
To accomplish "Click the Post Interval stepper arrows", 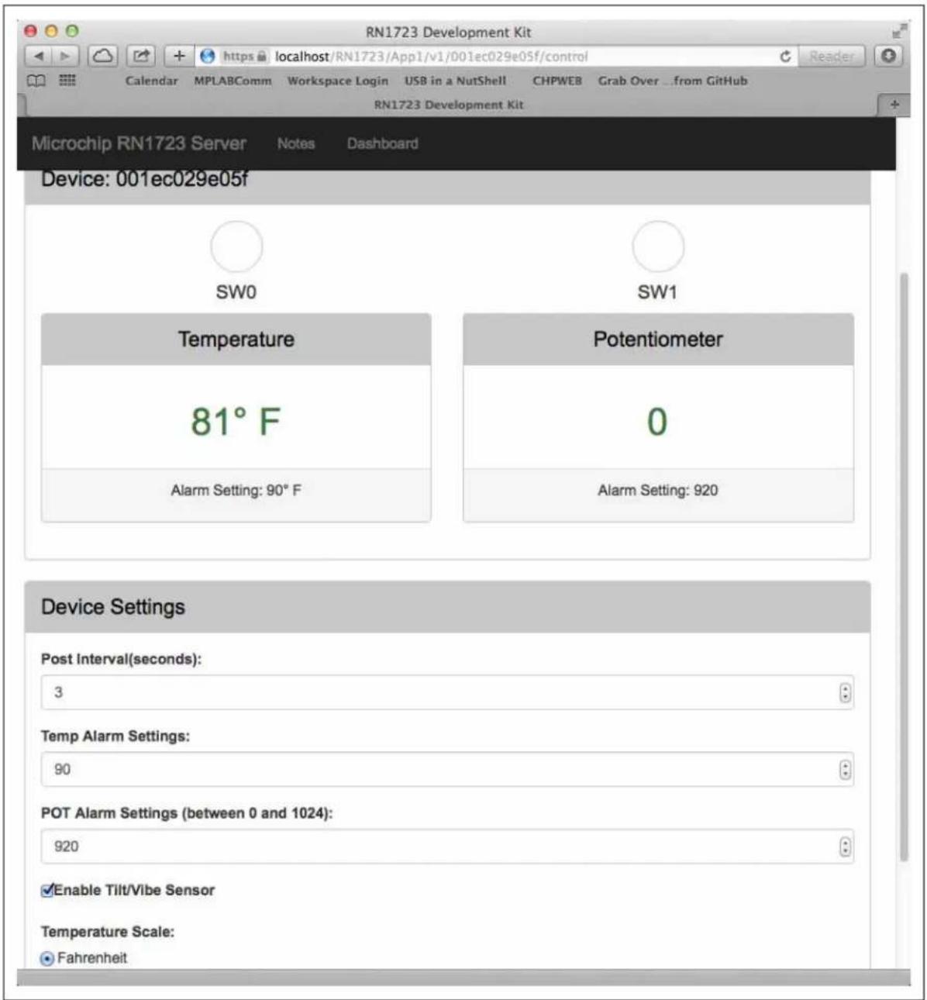I will point(845,692).
